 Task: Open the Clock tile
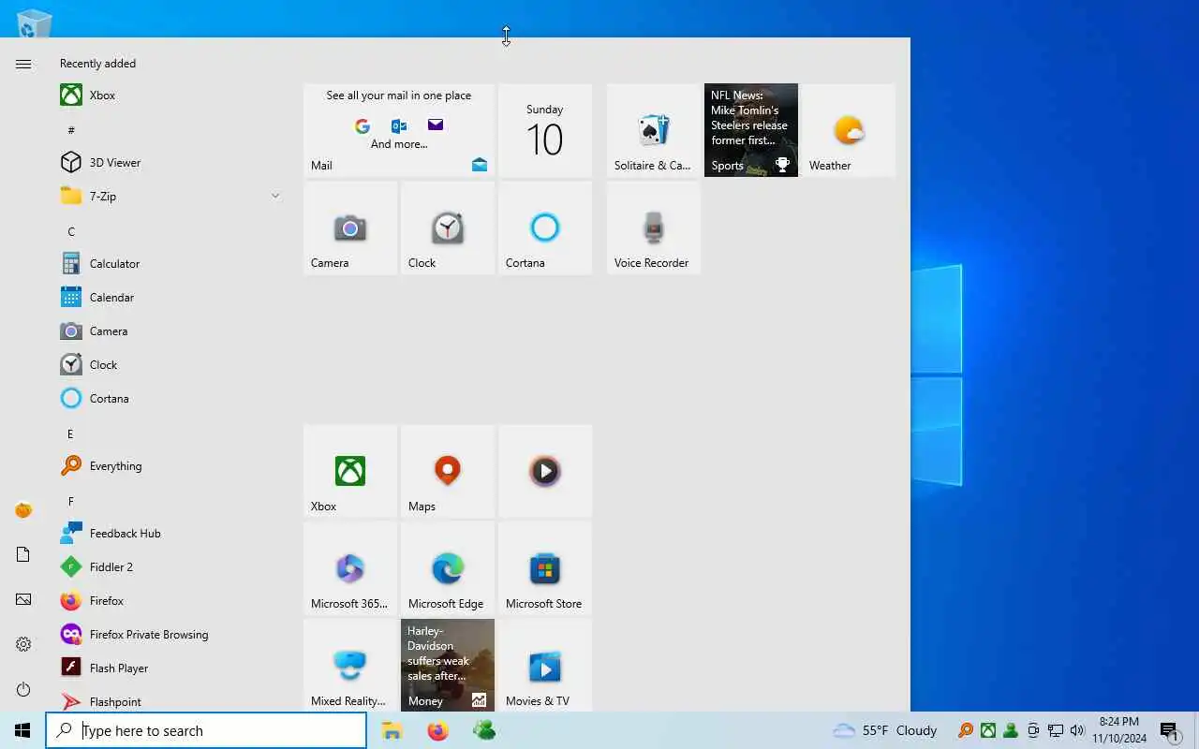(448, 228)
